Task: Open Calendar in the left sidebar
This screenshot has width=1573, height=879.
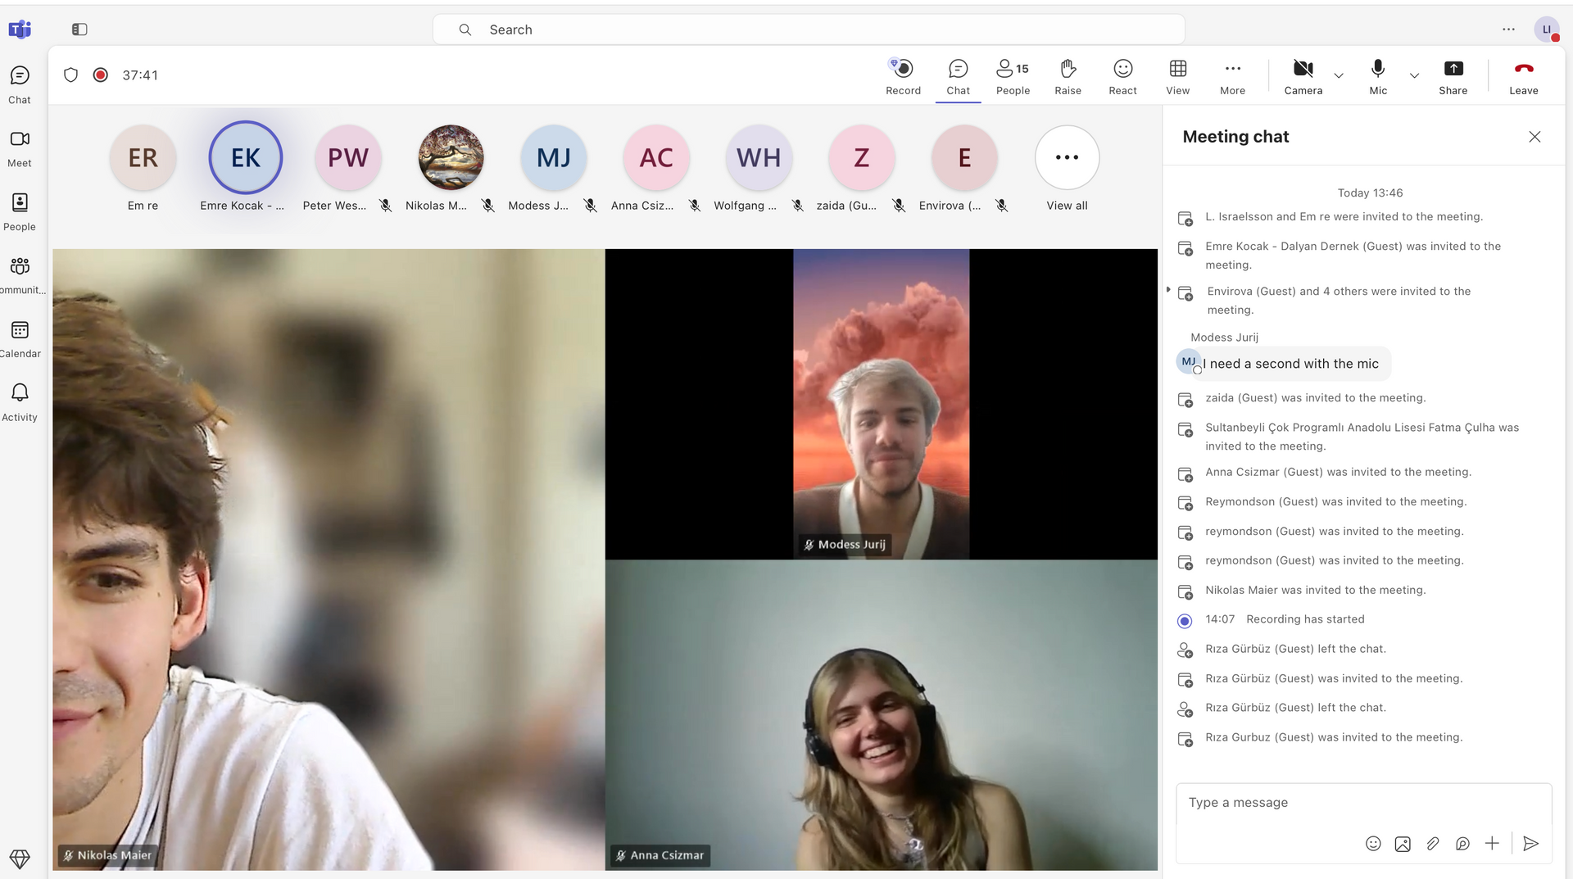Action: tap(20, 339)
